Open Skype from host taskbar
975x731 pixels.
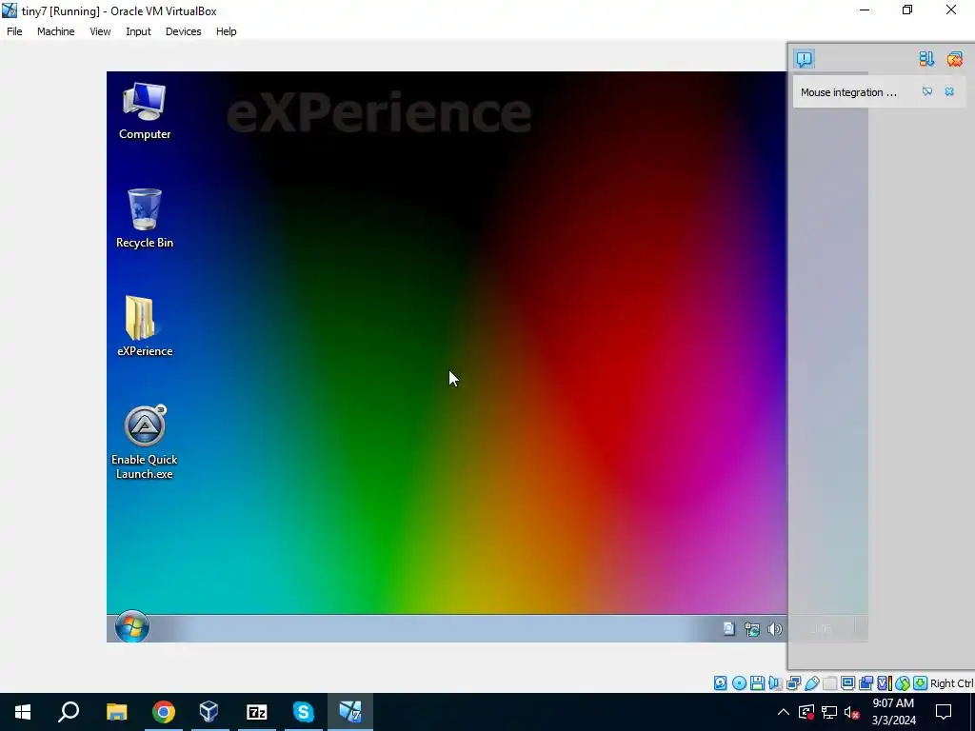coord(304,712)
